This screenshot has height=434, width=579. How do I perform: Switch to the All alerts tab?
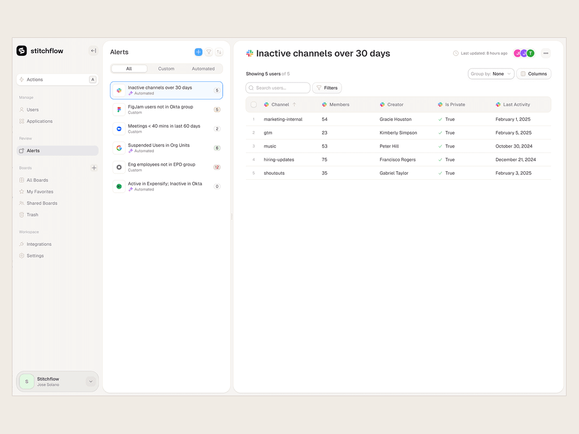(x=129, y=68)
